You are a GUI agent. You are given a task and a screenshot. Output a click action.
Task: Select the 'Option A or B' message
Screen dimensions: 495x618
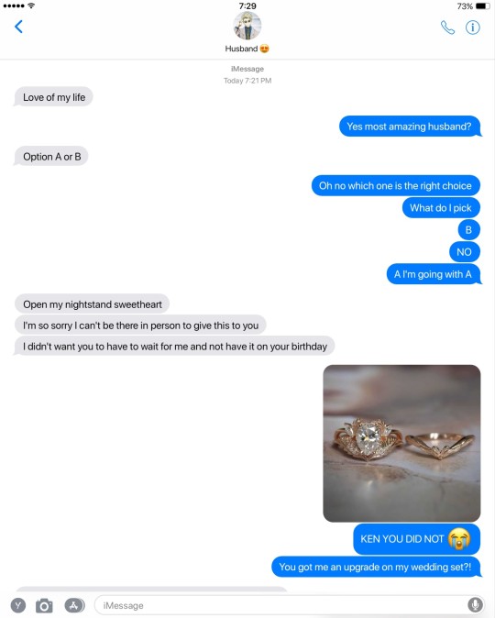pyautogui.click(x=51, y=157)
